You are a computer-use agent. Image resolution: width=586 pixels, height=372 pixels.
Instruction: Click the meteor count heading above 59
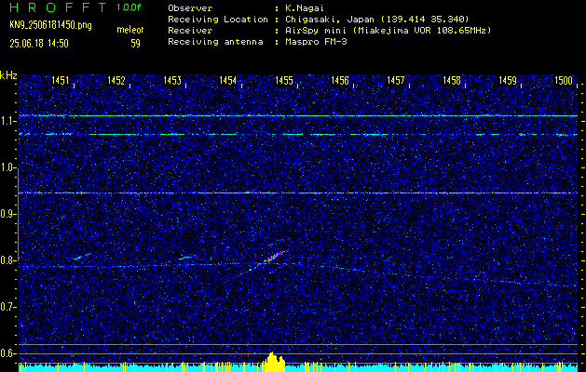coord(130,30)
